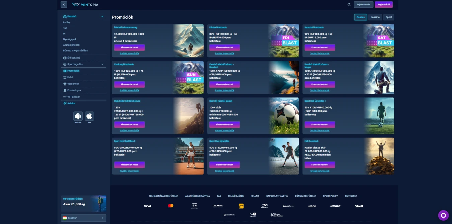Image resolution: width=452 pixels, height=224 pixels.
Task: Open the search magnifier icon
Action: point(349,5)
